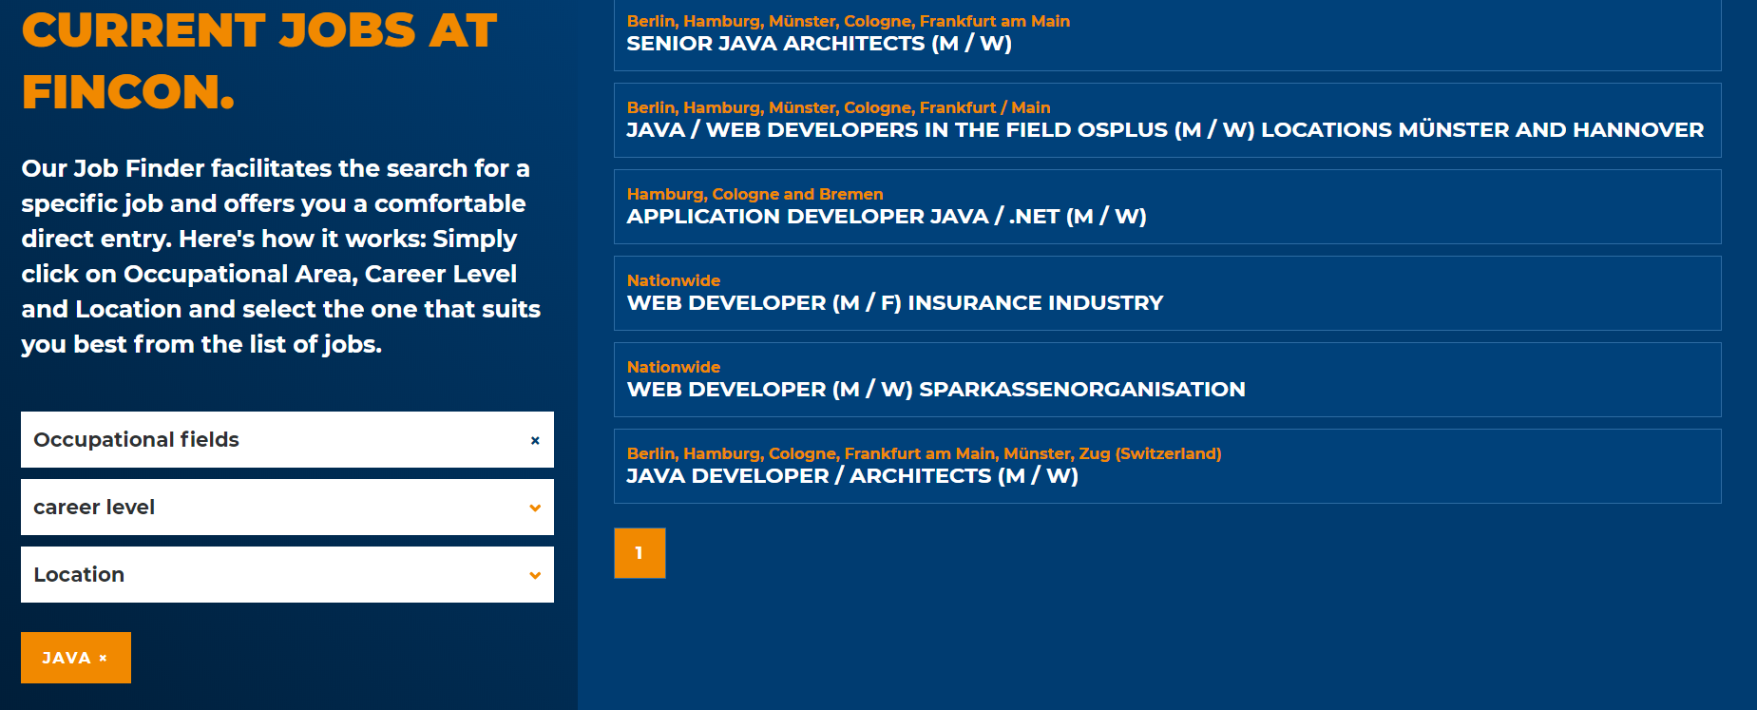
Task: Open Web Developer Sparkassenorganisation job
Action: point(1167,379)
